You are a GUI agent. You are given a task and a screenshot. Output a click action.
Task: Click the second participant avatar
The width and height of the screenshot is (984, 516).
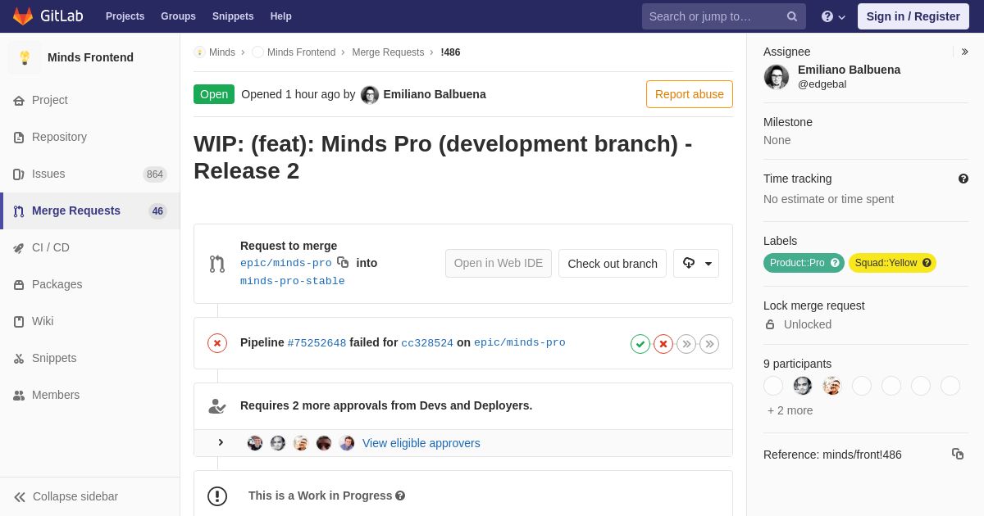[803, 386]
